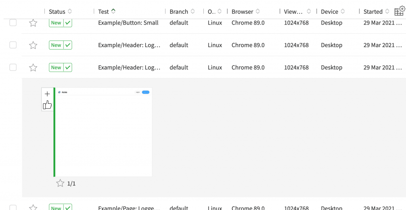
Task: Click the New status badge in the third row
Action: click(56, 68)
